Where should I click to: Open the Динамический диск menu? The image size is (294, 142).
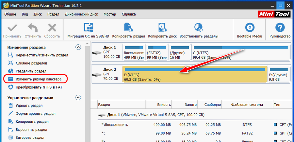82,14
